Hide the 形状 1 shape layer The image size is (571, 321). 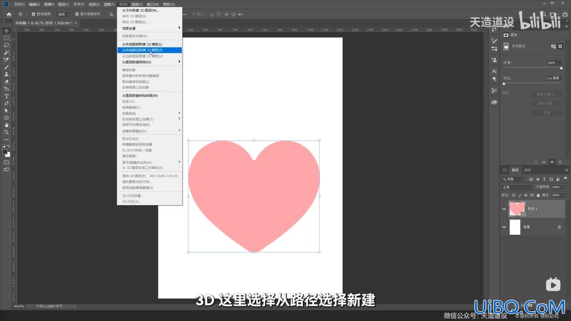pos(504,209)
